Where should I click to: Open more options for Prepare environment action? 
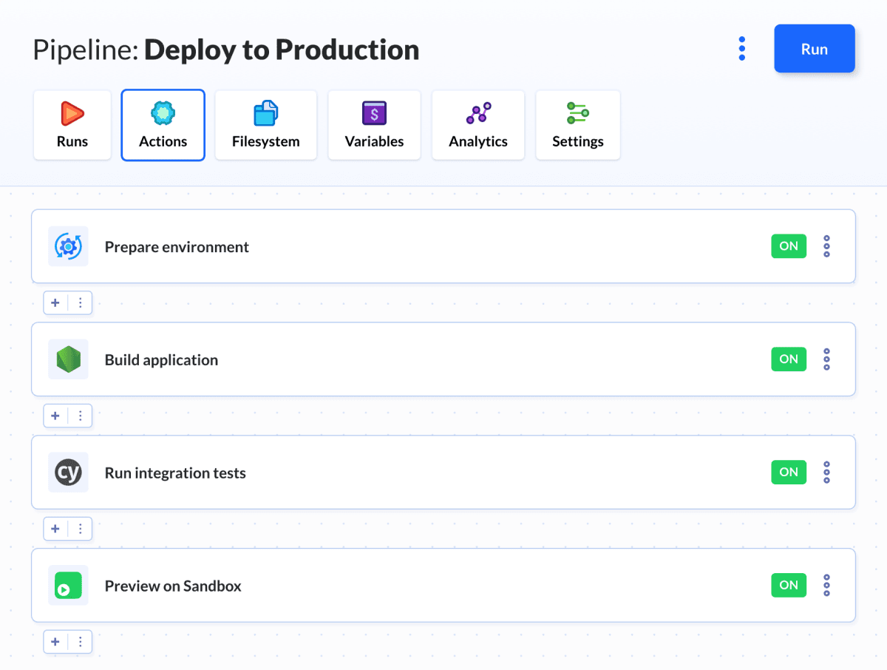pos(826,246)
